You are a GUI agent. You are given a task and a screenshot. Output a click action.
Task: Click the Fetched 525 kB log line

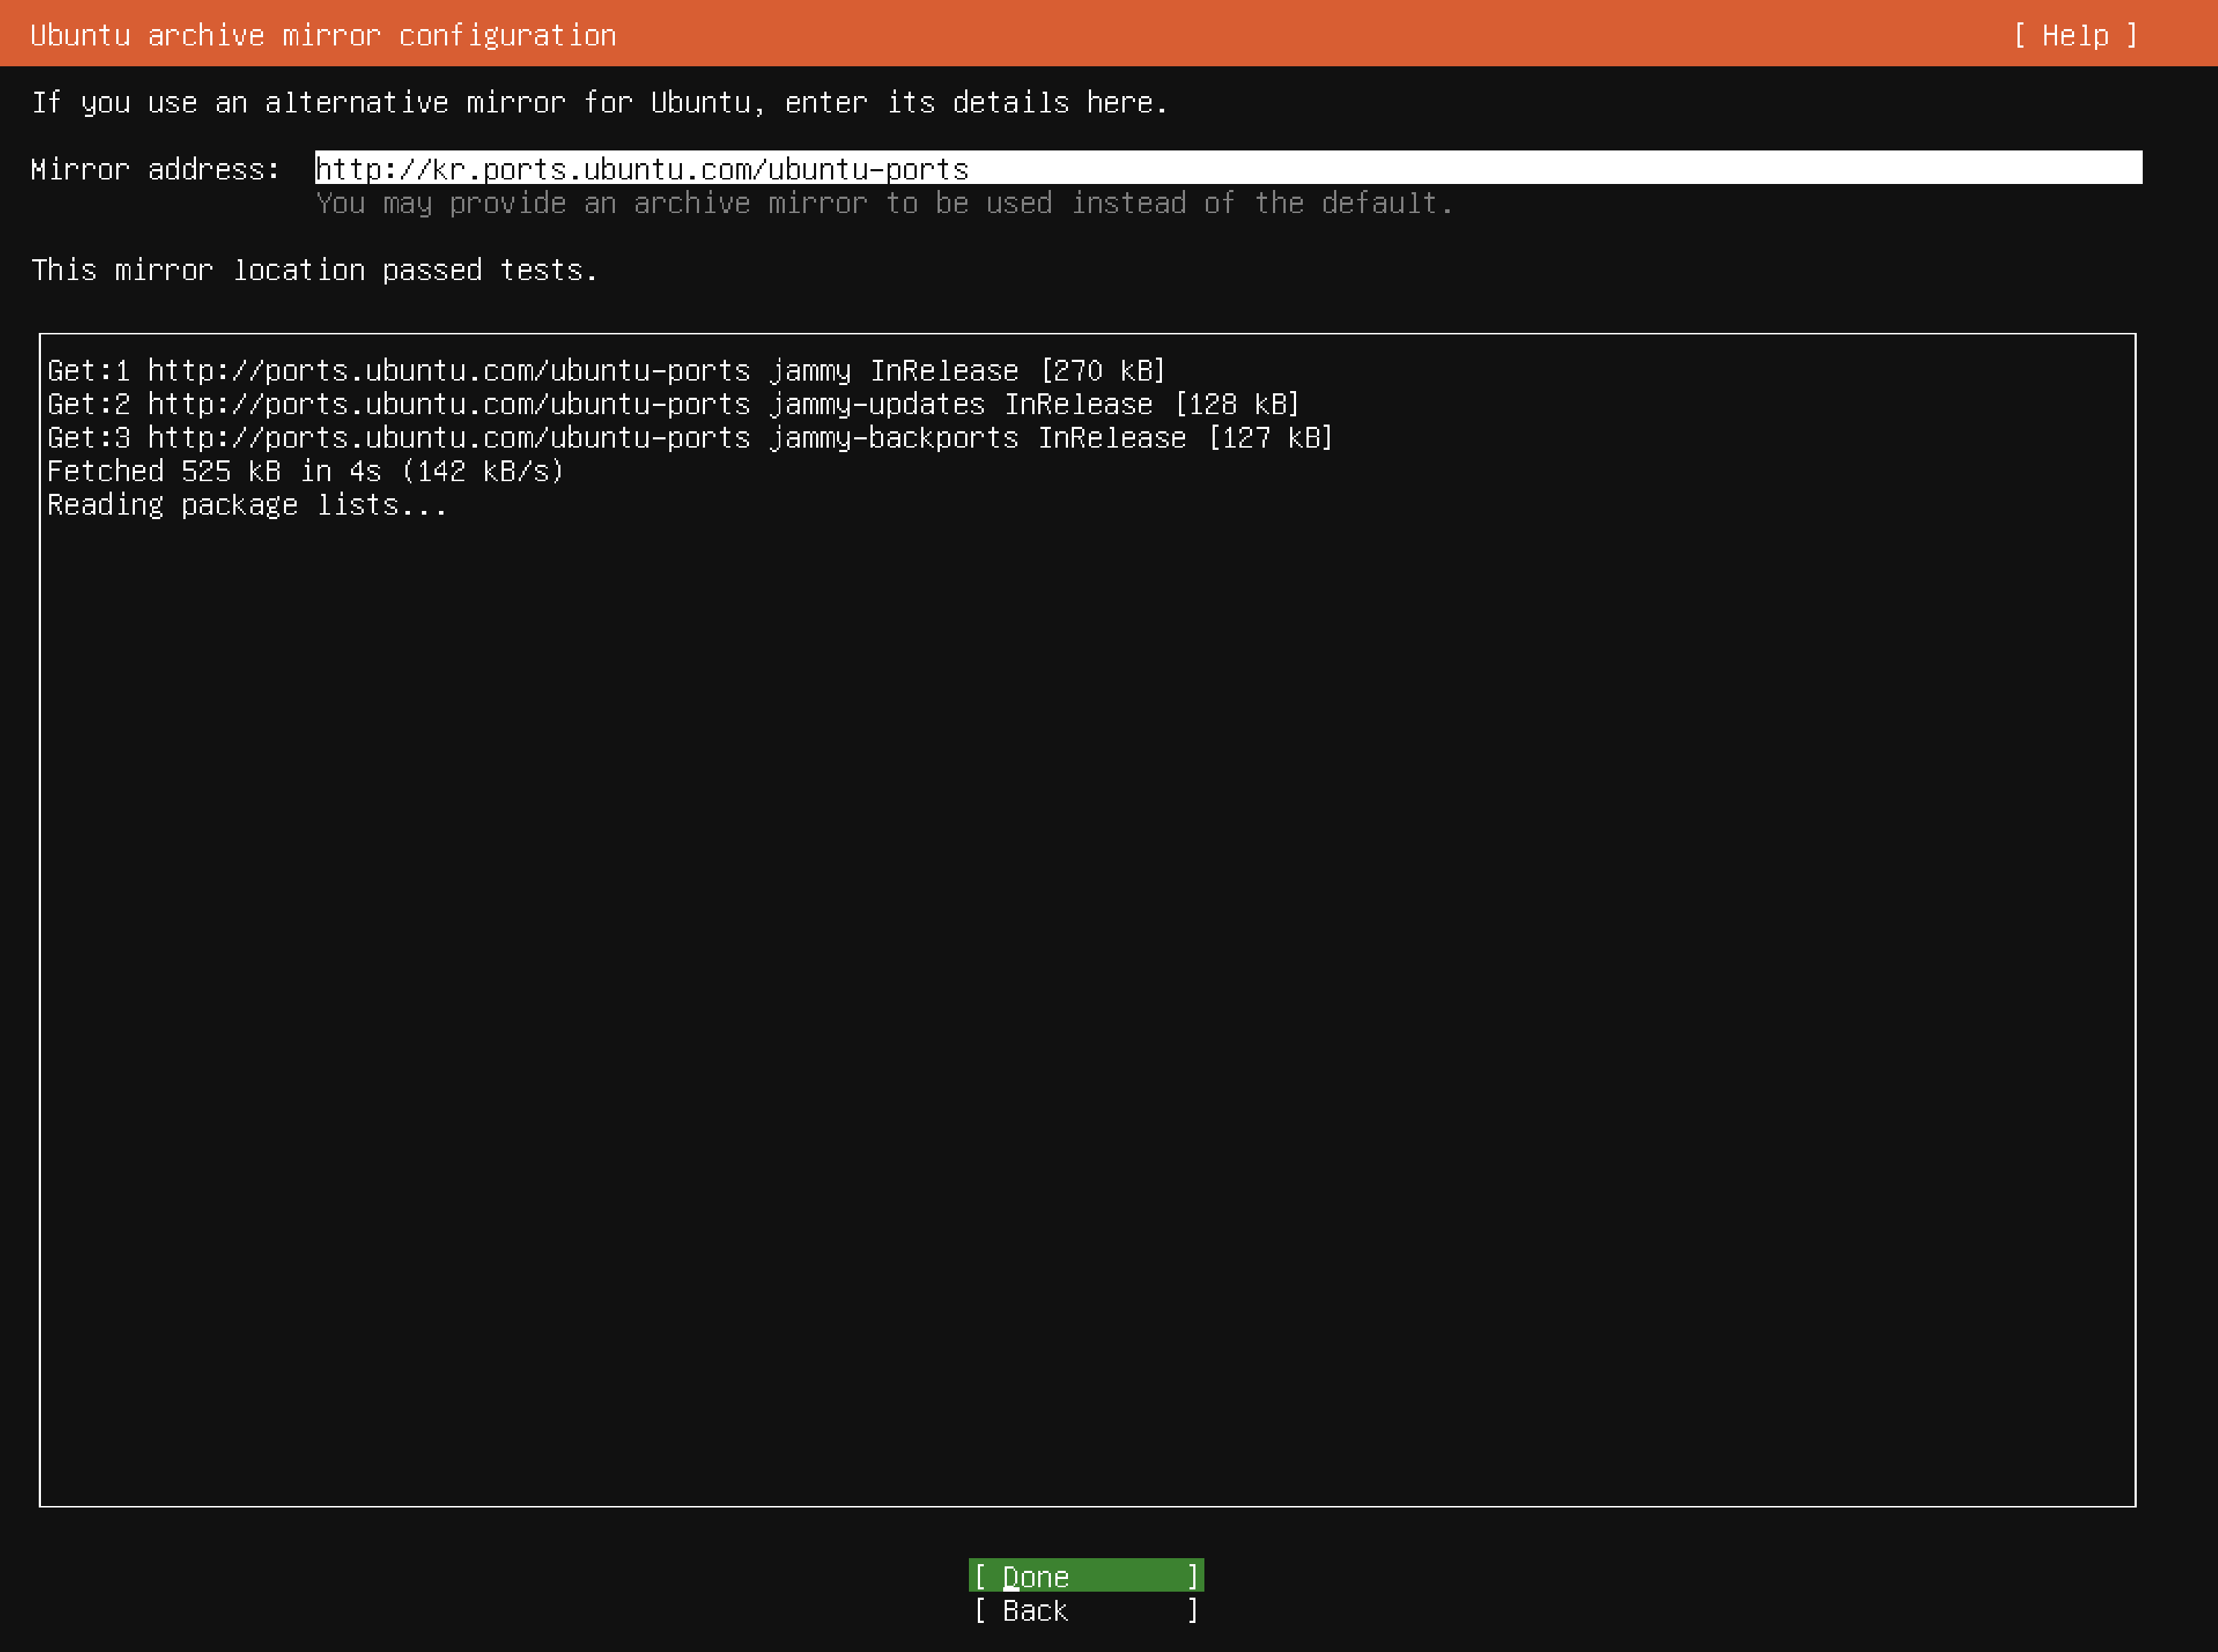(x=304, y=471)
